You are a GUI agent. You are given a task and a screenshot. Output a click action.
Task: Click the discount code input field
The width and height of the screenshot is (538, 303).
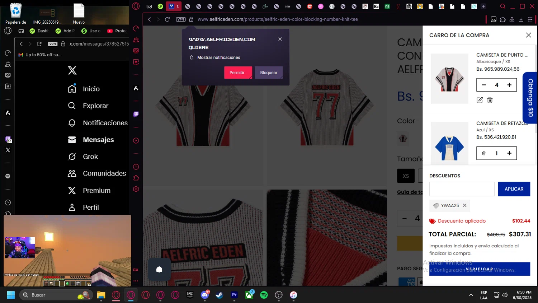pos(462,189)
